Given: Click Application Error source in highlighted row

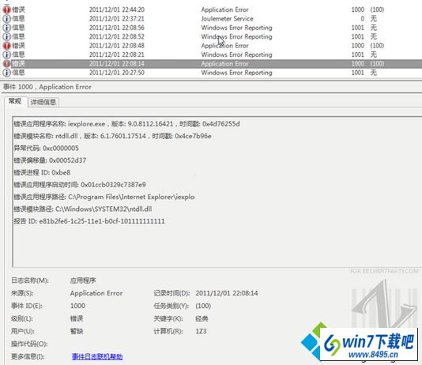Looking at the screenshot, I should [224, 64].
